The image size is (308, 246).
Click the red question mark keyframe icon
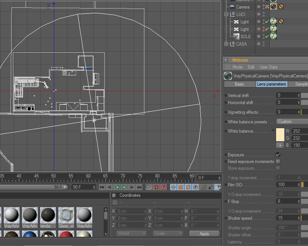click(x=164, y=187)
